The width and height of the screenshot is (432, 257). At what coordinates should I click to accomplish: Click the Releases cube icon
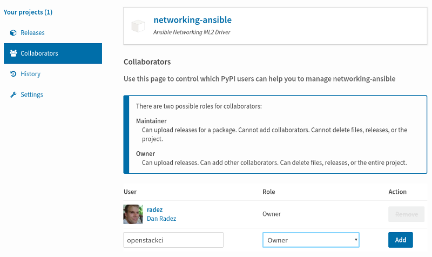(x=13, y=33)
